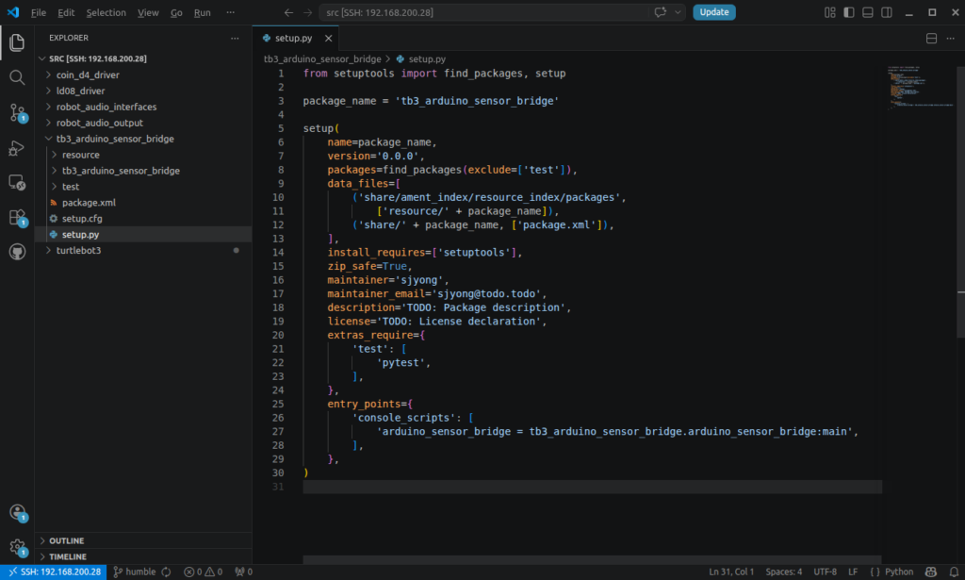Viewport: 965px width, 580px height.
Task: Open the Search view in activity bar
Action: click(17, 77)
